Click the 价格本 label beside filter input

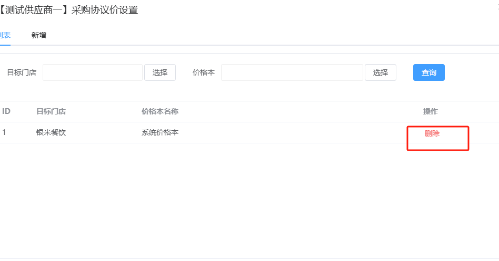click(203, 72)
